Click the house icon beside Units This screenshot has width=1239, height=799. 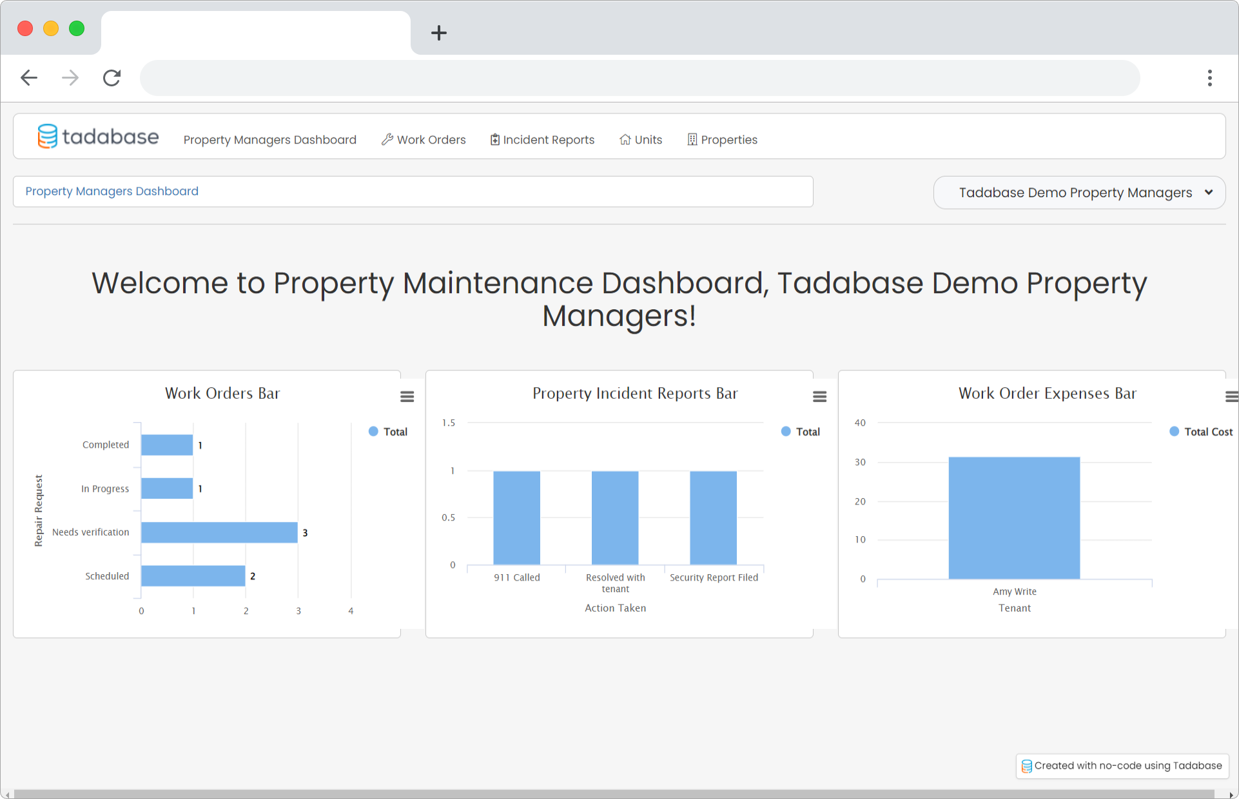click(x=625, y=139)
